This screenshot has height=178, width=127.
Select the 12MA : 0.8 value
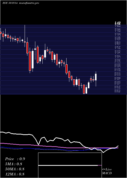(15, 174)
